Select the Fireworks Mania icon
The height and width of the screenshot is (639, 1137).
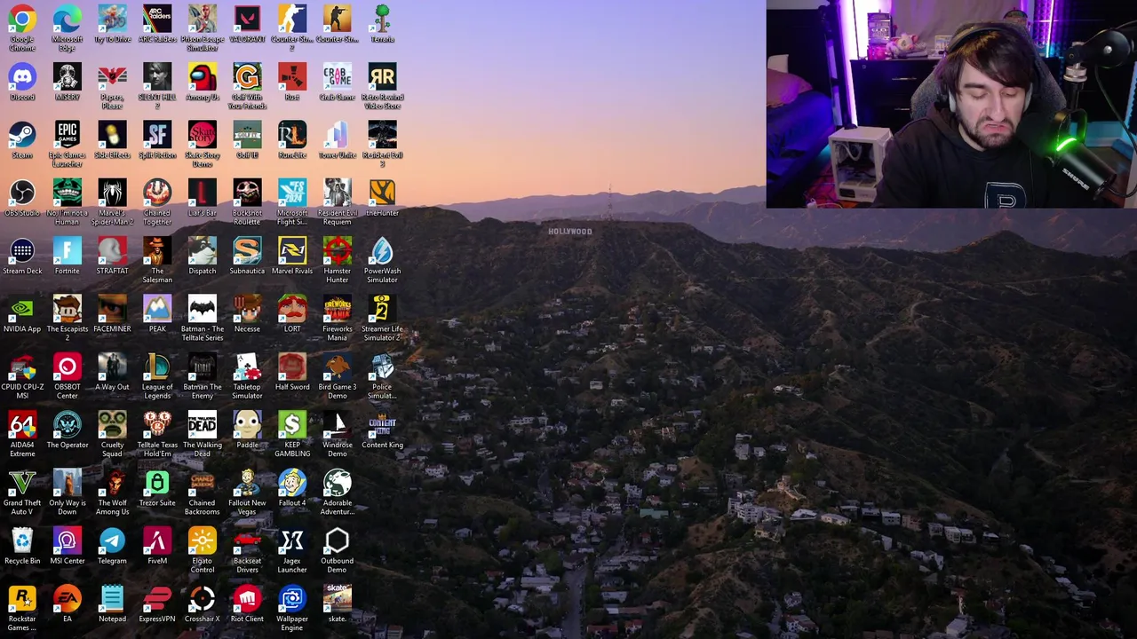[337, 309]
